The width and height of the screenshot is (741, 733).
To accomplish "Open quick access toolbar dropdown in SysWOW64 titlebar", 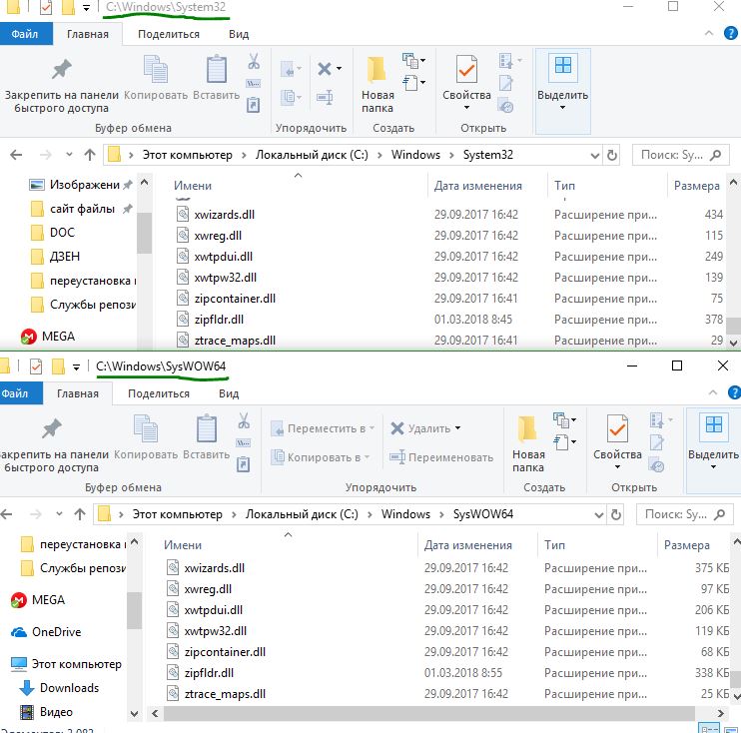I will click(x=76, y=366).
